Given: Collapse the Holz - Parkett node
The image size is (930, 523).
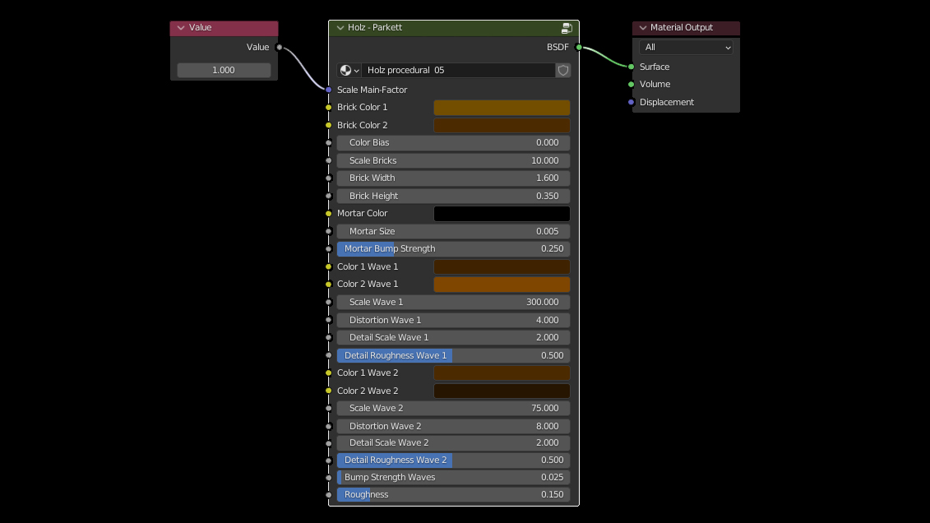Looking at the screenshot, I should coord(340,28).
